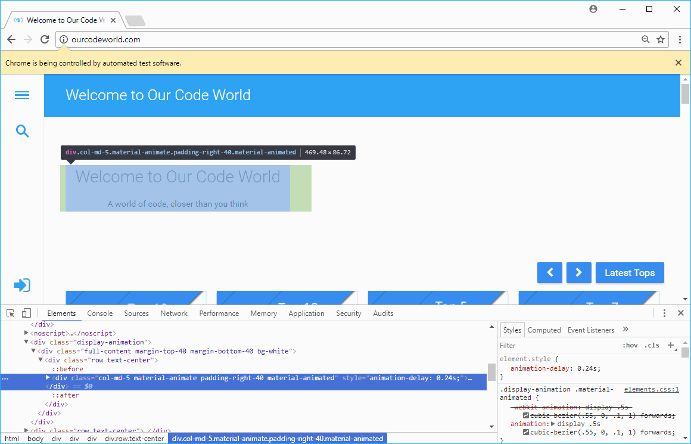Expand animation shorthand property triangle
Screen dimensions: 691x444
click(x=553, y=424)
